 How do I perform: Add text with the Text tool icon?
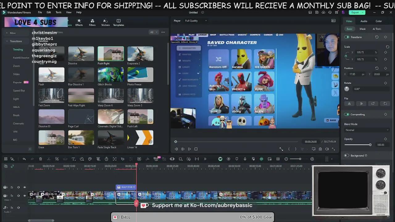[x=73, y=159]
